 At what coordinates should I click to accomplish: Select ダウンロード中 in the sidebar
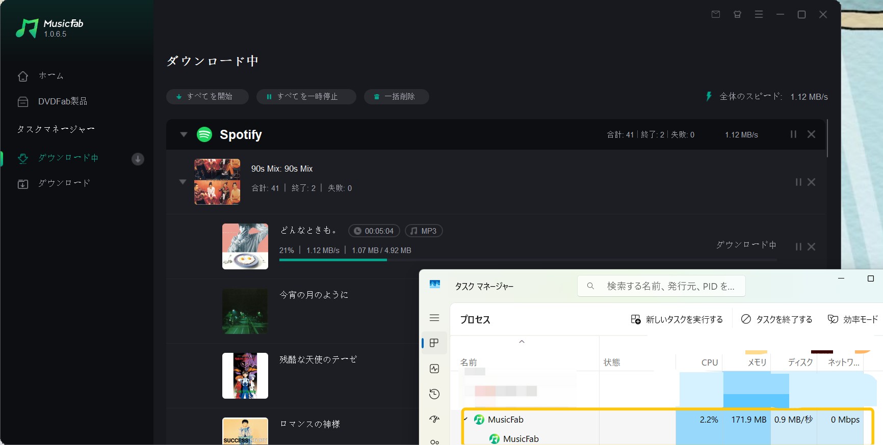[58, 158]
